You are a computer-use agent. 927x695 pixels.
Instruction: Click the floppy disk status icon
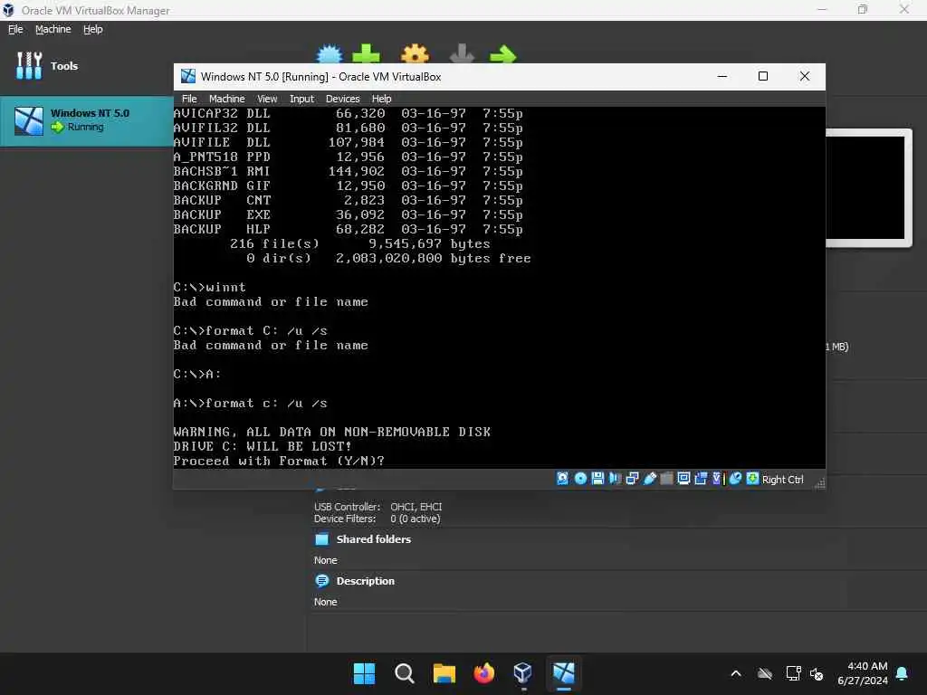coord(597,479)
